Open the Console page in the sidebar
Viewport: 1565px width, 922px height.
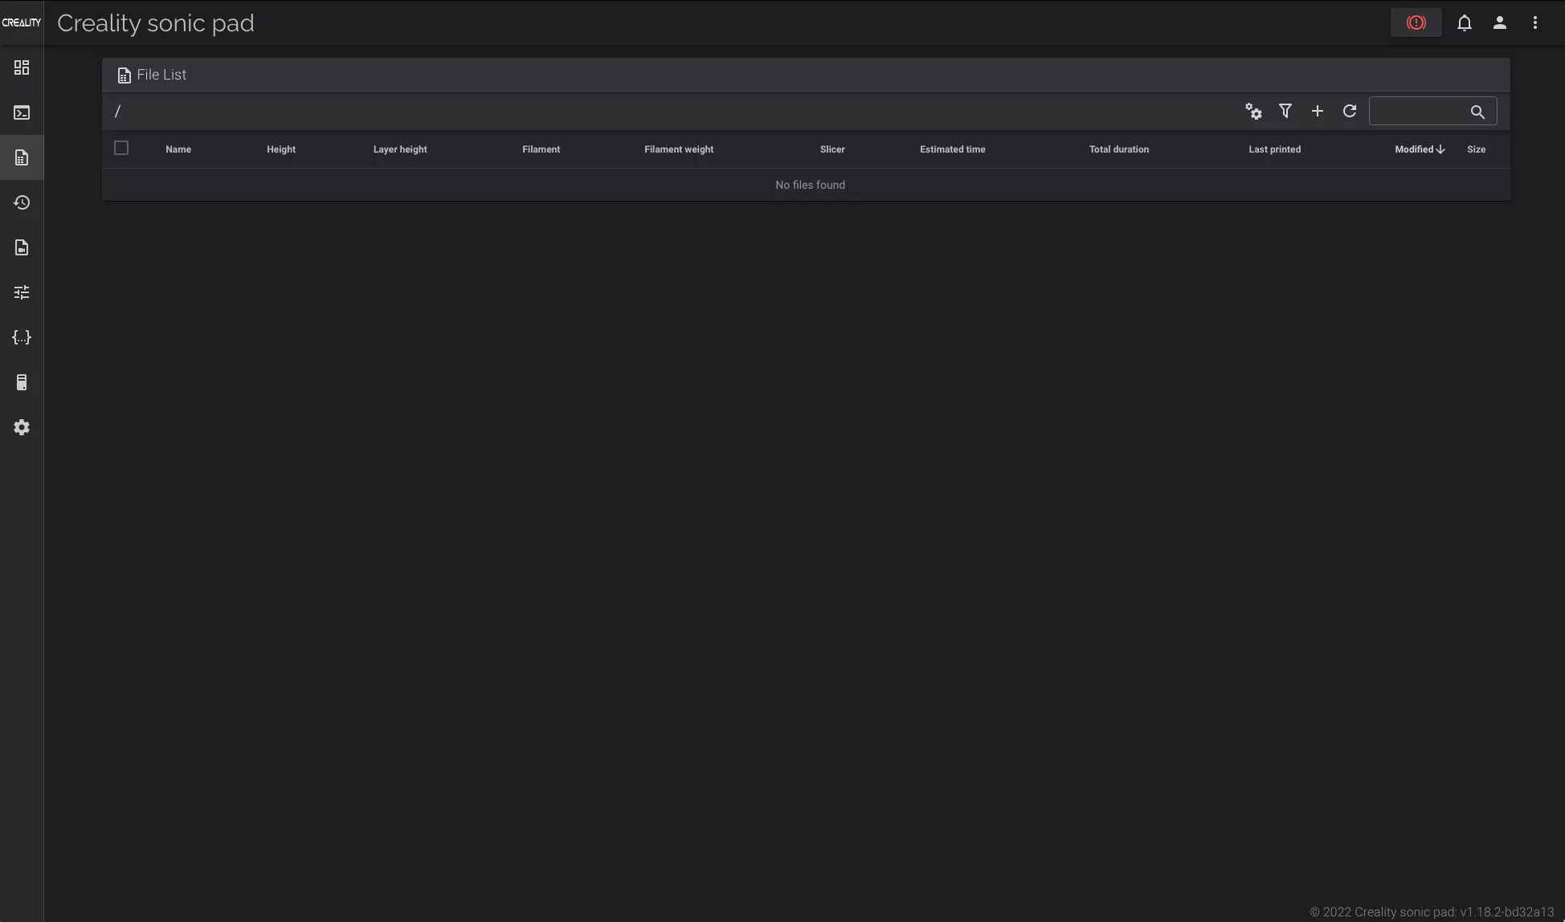point(22,112)
